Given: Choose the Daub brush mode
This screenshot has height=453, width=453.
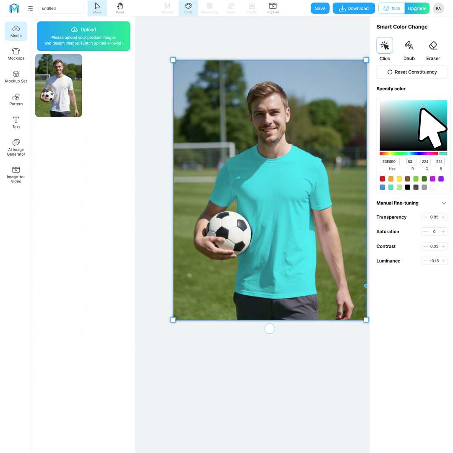Looking at the screenshot, I should coord(409,49).
